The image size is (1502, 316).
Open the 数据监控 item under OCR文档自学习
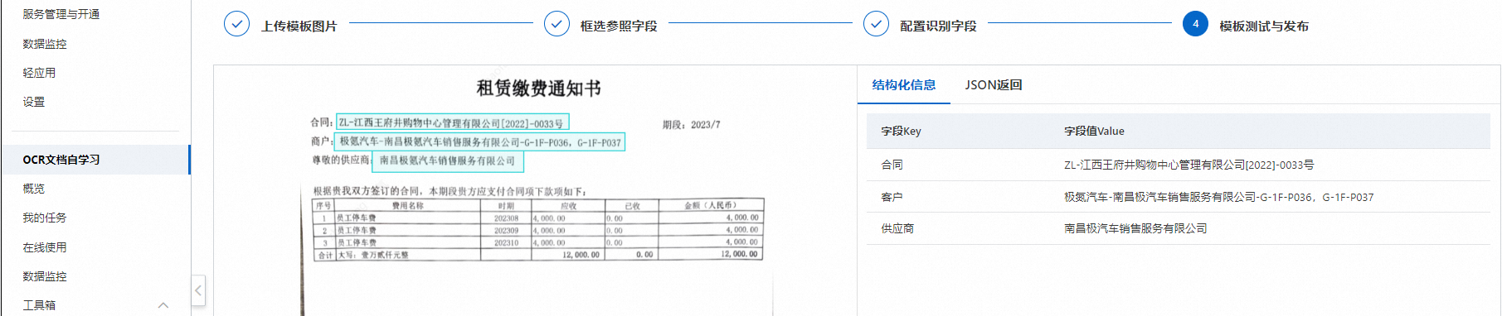coord(45,276)
